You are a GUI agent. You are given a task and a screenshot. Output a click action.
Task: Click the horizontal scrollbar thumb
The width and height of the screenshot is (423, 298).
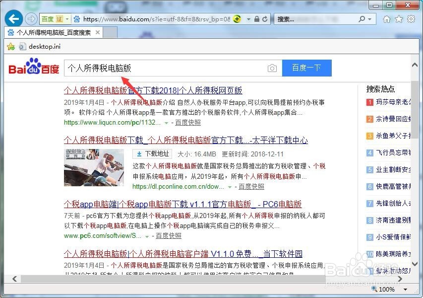tap(173, 279)
